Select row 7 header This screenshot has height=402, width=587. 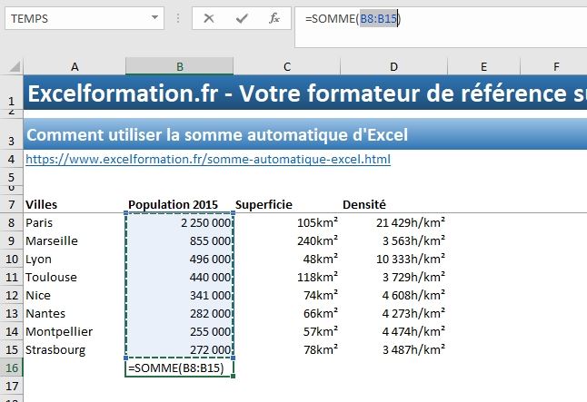[x=11, y=204]
